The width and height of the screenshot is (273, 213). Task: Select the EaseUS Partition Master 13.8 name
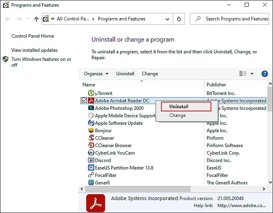click(124, 168)
